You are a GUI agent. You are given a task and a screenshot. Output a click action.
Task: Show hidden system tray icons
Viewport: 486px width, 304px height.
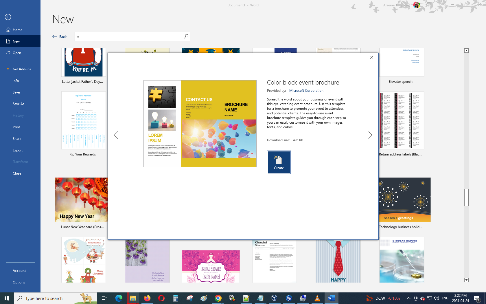[408, 298]
